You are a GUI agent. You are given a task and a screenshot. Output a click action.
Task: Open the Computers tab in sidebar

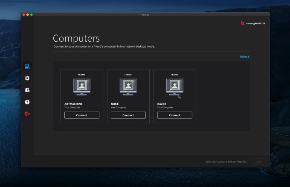point(27,66)
